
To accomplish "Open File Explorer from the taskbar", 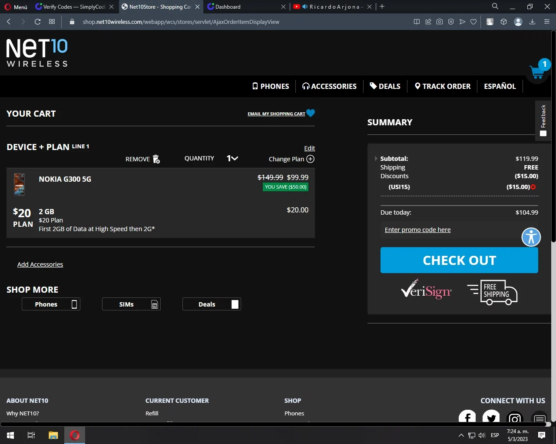I will click(x=53, y=435).
